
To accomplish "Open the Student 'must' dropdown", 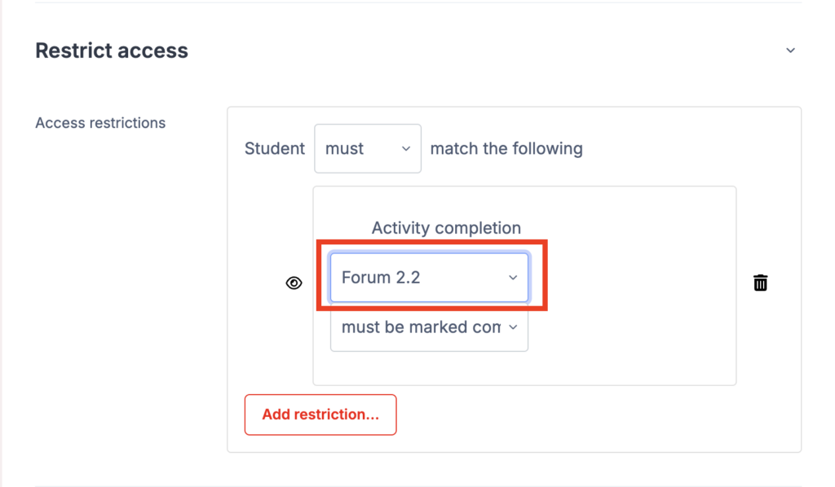I will pyautogui.click(x=367, y=148).
